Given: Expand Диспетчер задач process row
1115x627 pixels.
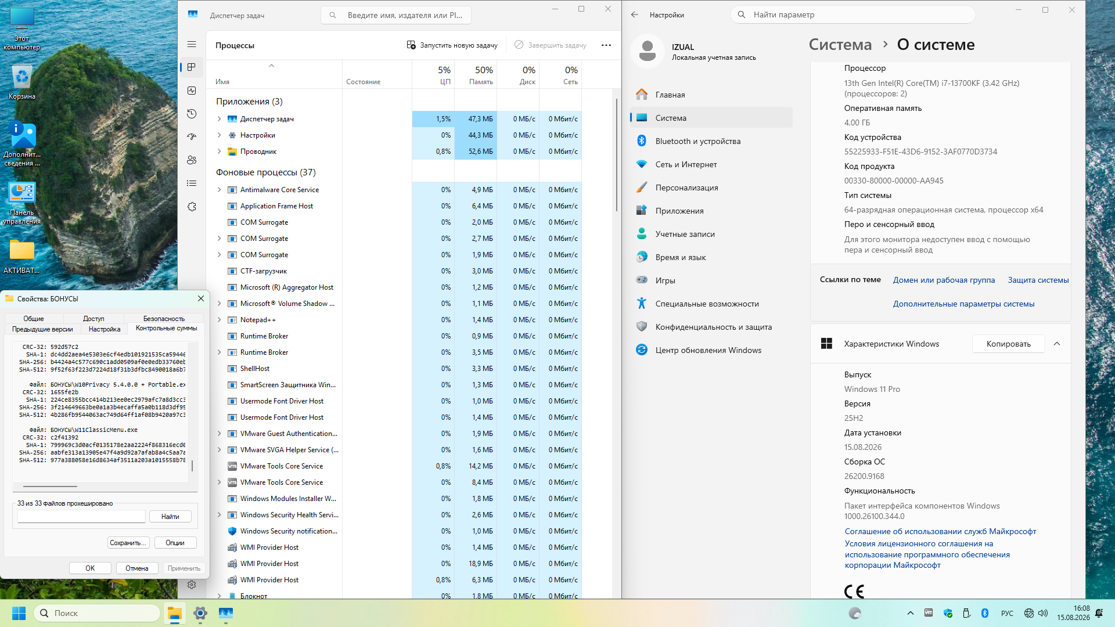Looking at the screenshot, I should coord(219,119).
